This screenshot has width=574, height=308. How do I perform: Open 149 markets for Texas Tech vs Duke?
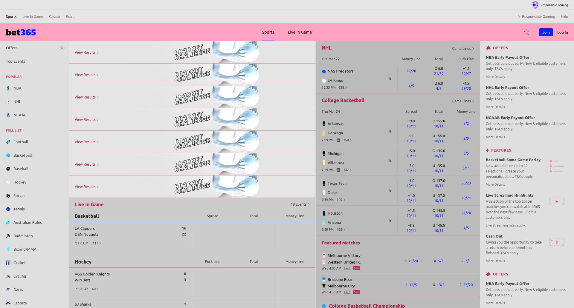pyautogui.click(x=341, y=200)
